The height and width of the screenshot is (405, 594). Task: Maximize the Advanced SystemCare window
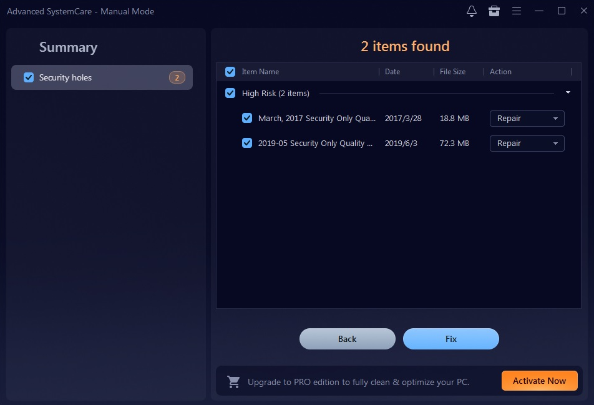(562, 11)
